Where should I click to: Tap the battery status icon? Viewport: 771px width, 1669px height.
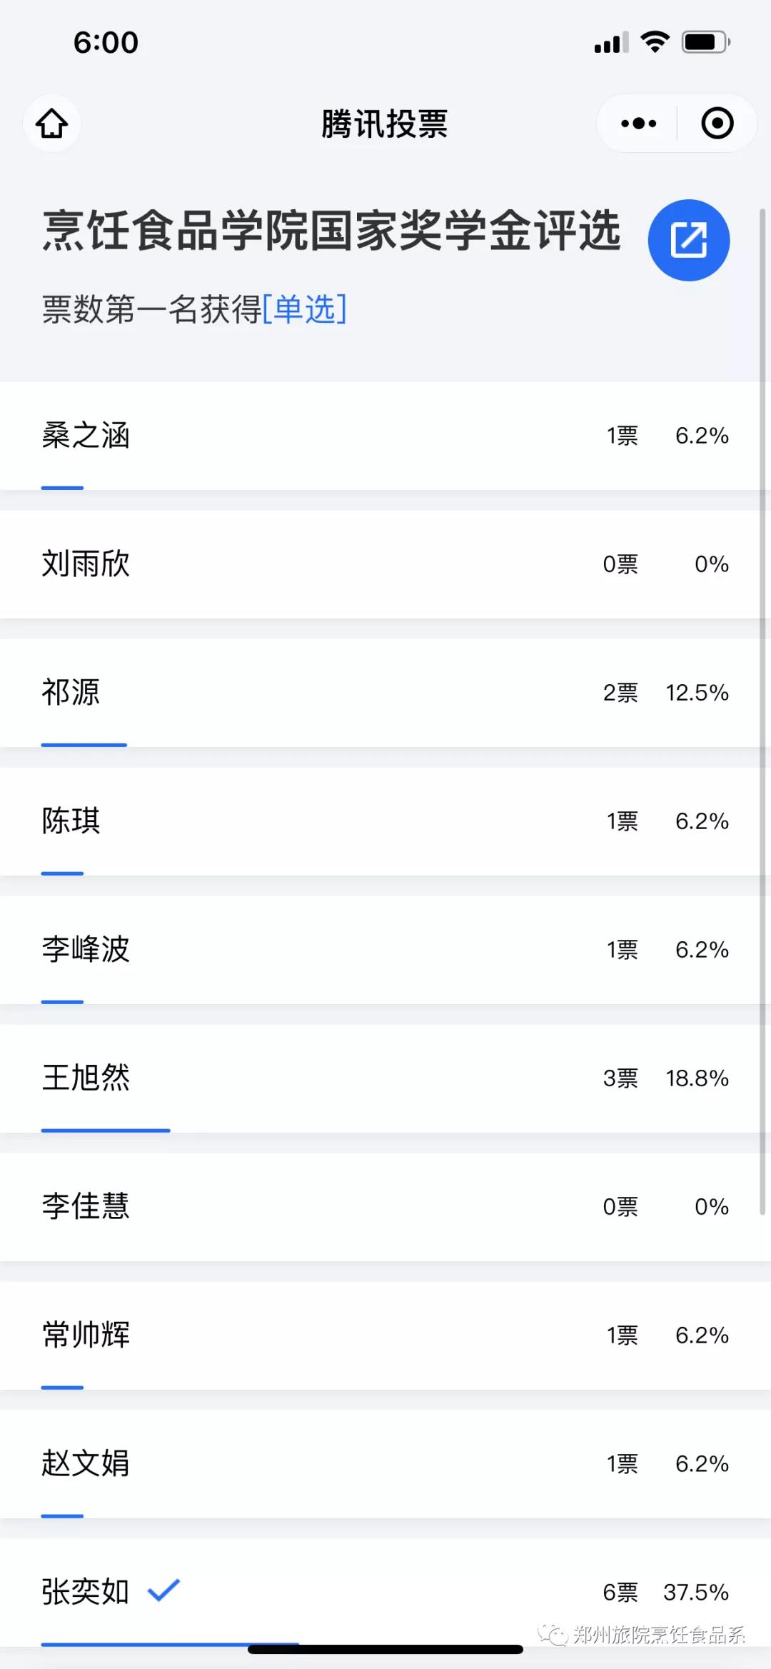(x=705, y=42)
